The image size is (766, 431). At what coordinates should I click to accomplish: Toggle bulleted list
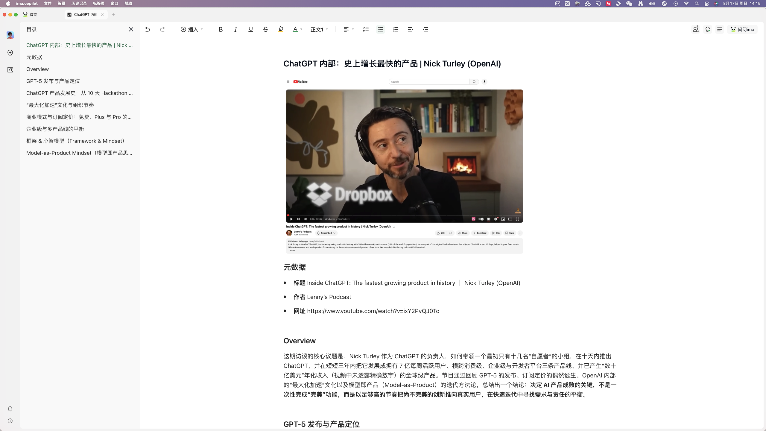pos(381,29)
